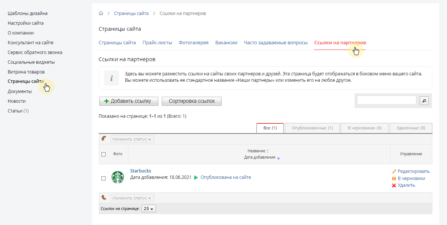
Task: Check the Starbucks row checkbox
Action: (104, 178)
